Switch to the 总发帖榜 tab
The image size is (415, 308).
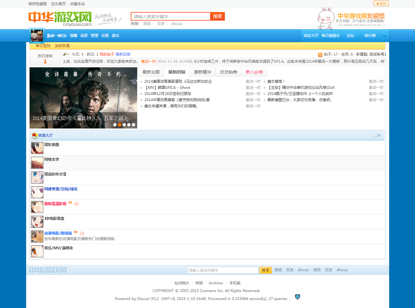click(x=229, y=72)
